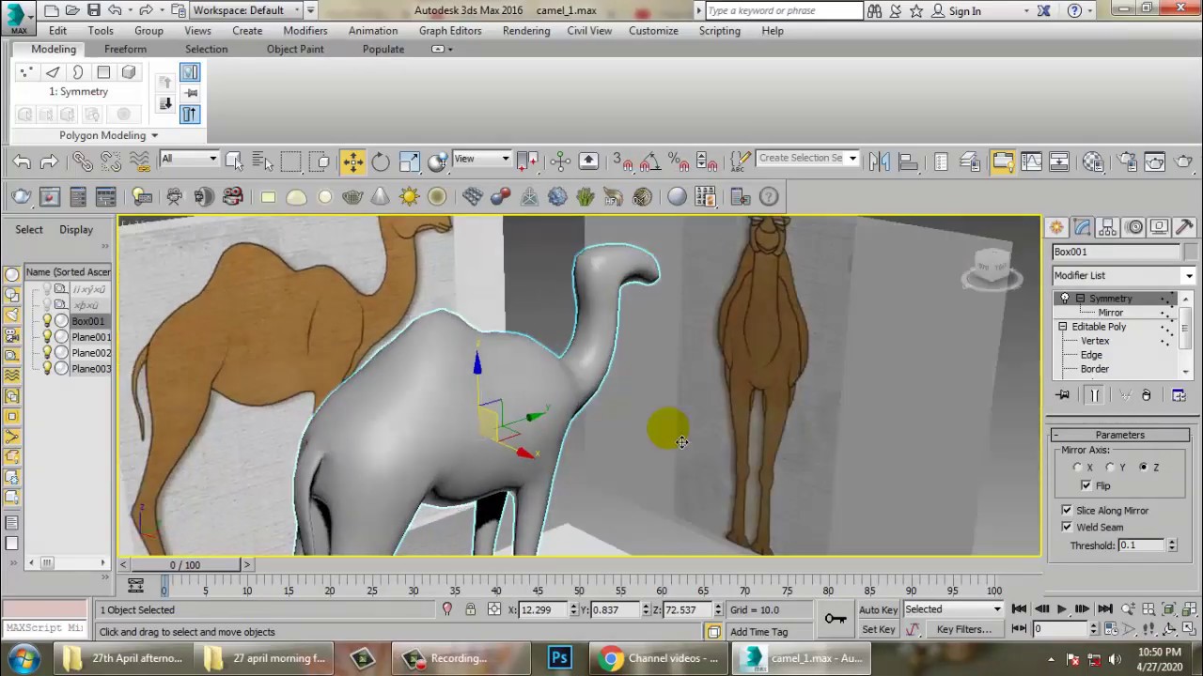The height and width of the screenshot is (676, 1203).
Task: Open the Utilities hammer panel tab
Action: click(1184, 227)
